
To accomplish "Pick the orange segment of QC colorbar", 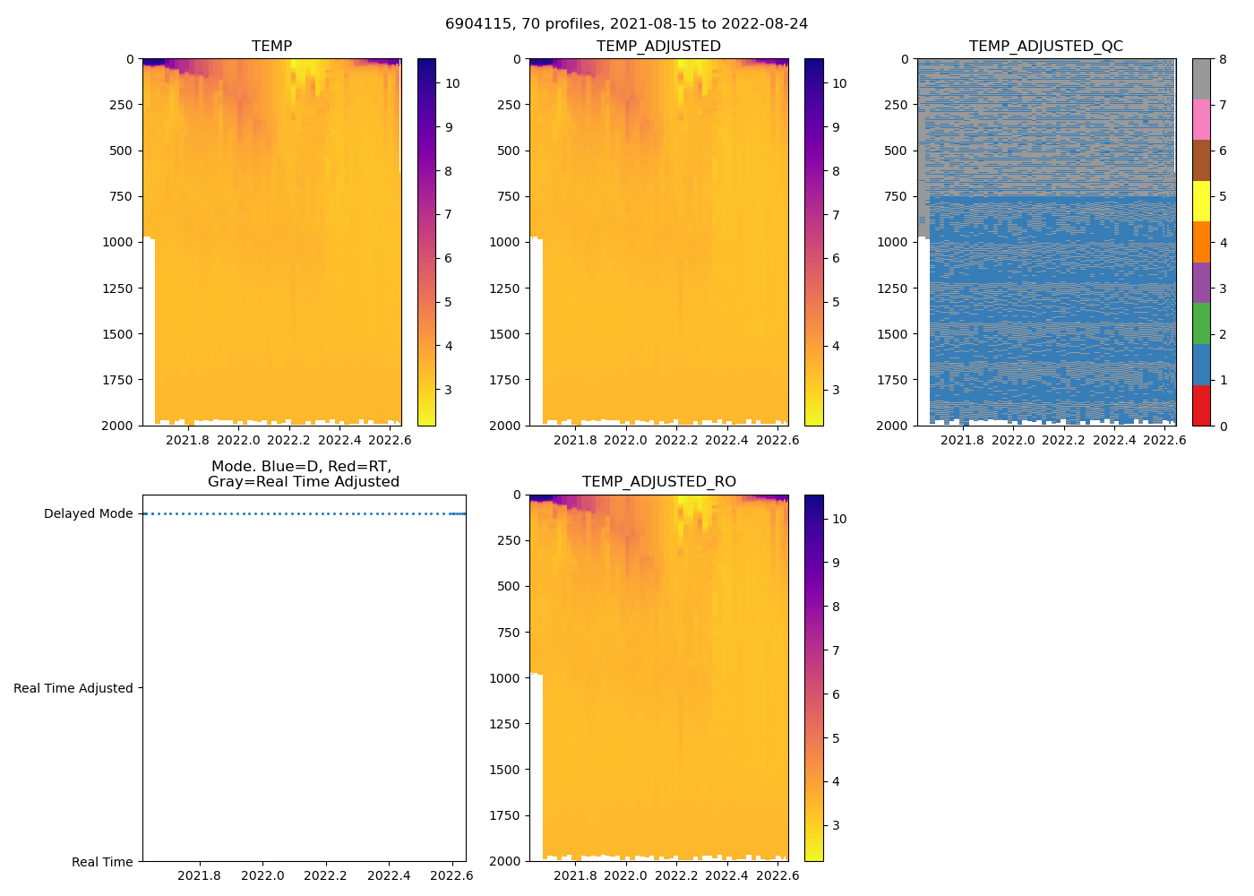I will pyautogui.click(x=1201, y=242).
